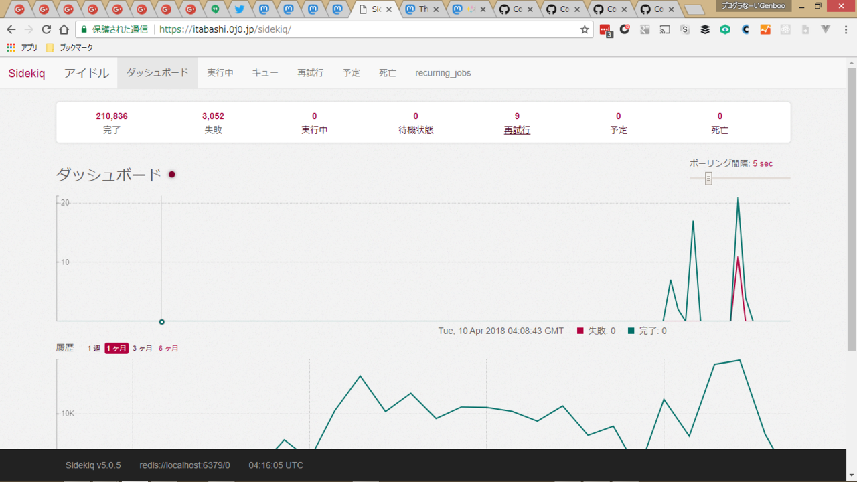
Task: Click the red live-poll indicator dot
Action: point(172,175)
